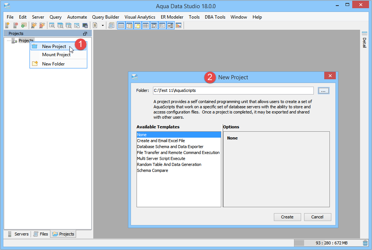Click the gray window with magnifier icon
The height and width of the screenshot is (250, 372).
point(69,25)
